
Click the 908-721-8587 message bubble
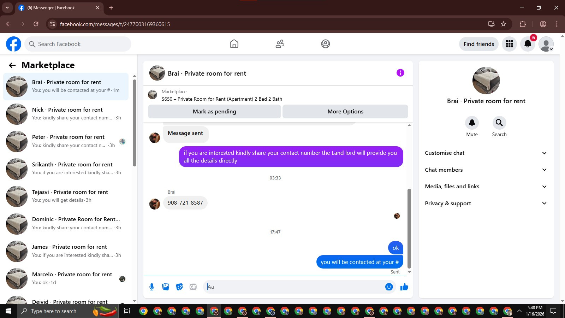tap(185, 203)
